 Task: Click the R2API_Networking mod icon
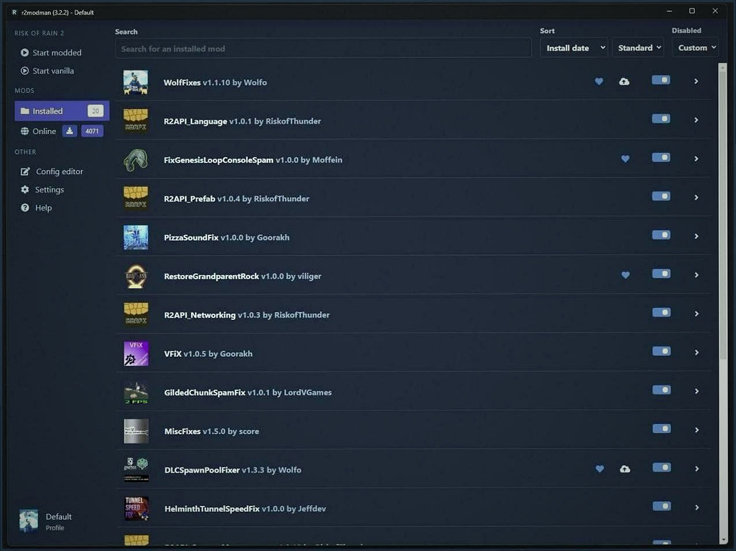point(136,315)
